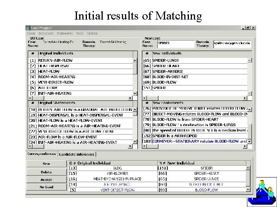277x207 pixels.
Task: Click the New Case name field containing SPIDER
Action: pyautogui.click(x=175, y=43)
